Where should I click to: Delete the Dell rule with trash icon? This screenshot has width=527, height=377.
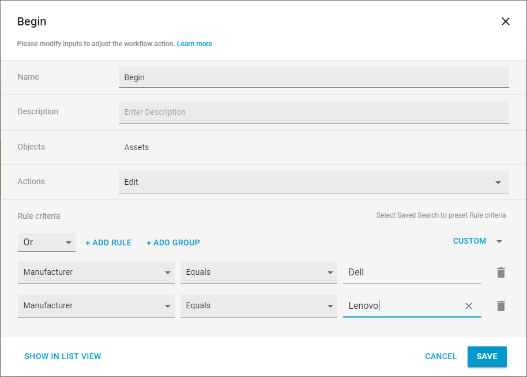pos(501,273)
